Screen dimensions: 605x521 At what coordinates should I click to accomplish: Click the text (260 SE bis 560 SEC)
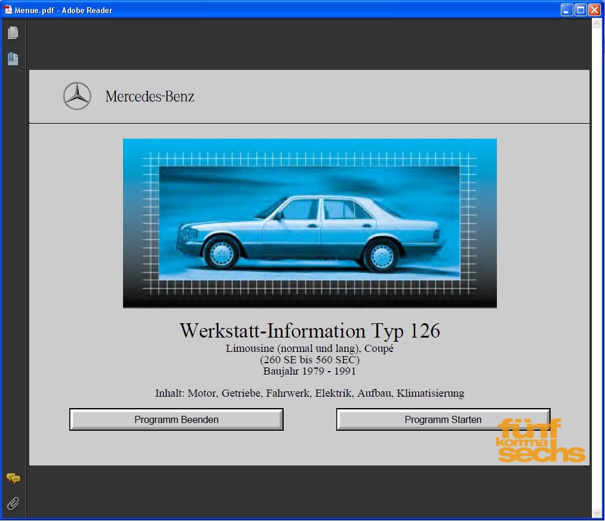click(x=310, y=360)
